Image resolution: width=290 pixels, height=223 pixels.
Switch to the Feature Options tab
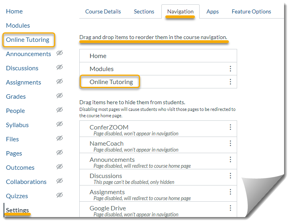pyautogui.click(x=251, y=11)
